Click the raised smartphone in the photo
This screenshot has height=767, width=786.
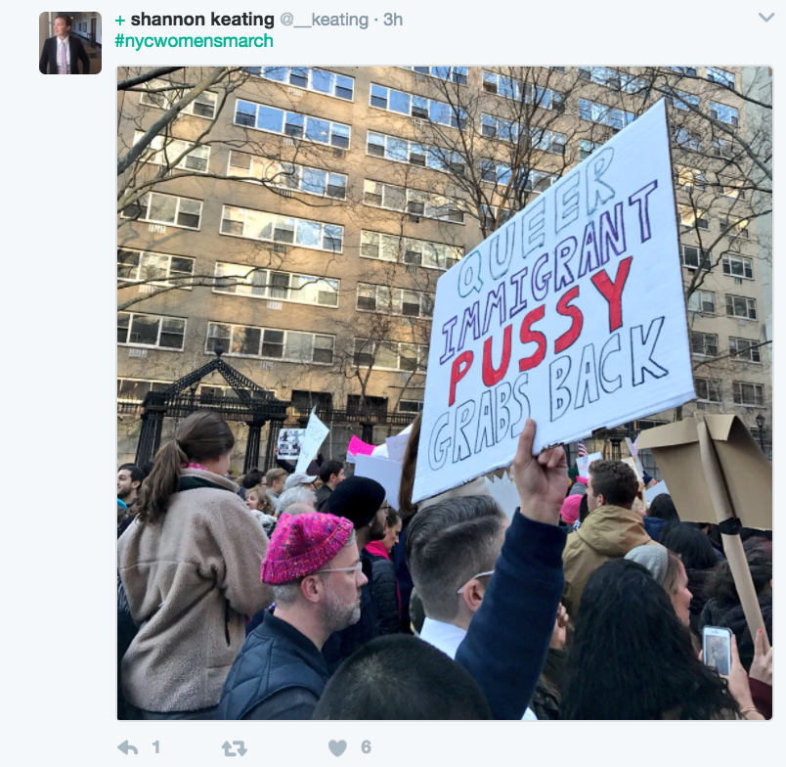(x=717, y=650)
